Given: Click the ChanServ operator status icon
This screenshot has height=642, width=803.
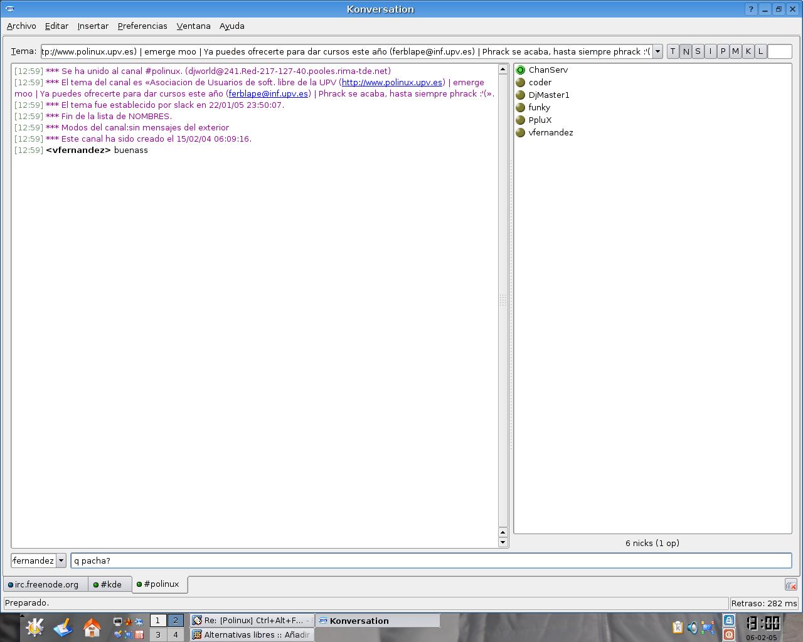Looking at the screenshot, I should point(520,70).
